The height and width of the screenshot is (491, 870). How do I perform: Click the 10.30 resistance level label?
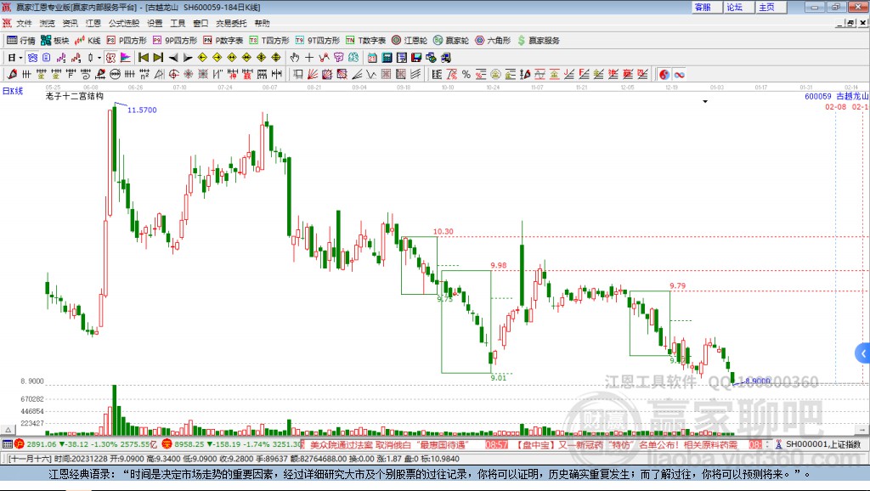(x=443, y=231)
